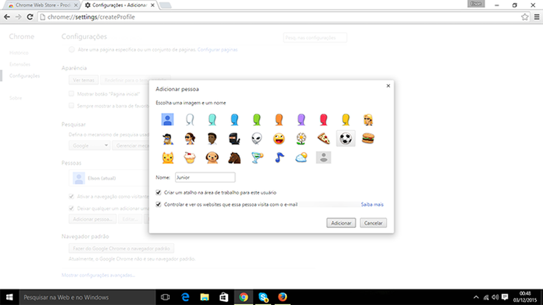Choose the white silhouette avatar

pyautogui.click(x=190, y=119)
